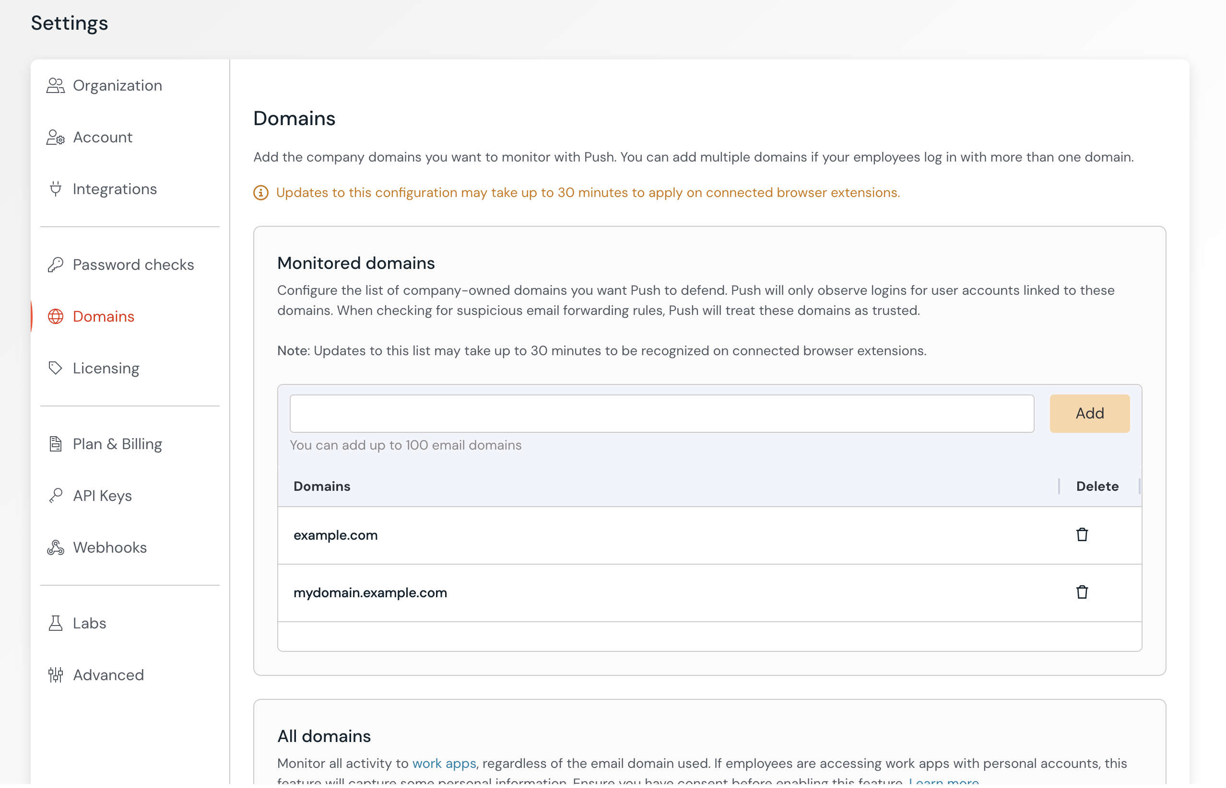Delete the example.com domain via trash icon

pos(1081,535)
